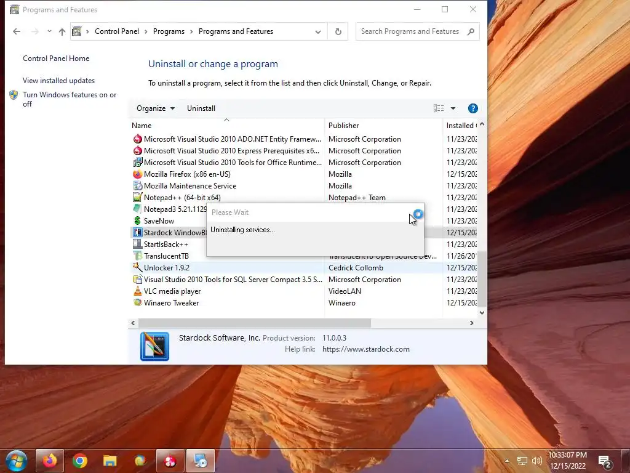The height and width of the screenshot is (473, 630).
Task: Click the SaveNow dollar icon
Action: click(137, 221)
